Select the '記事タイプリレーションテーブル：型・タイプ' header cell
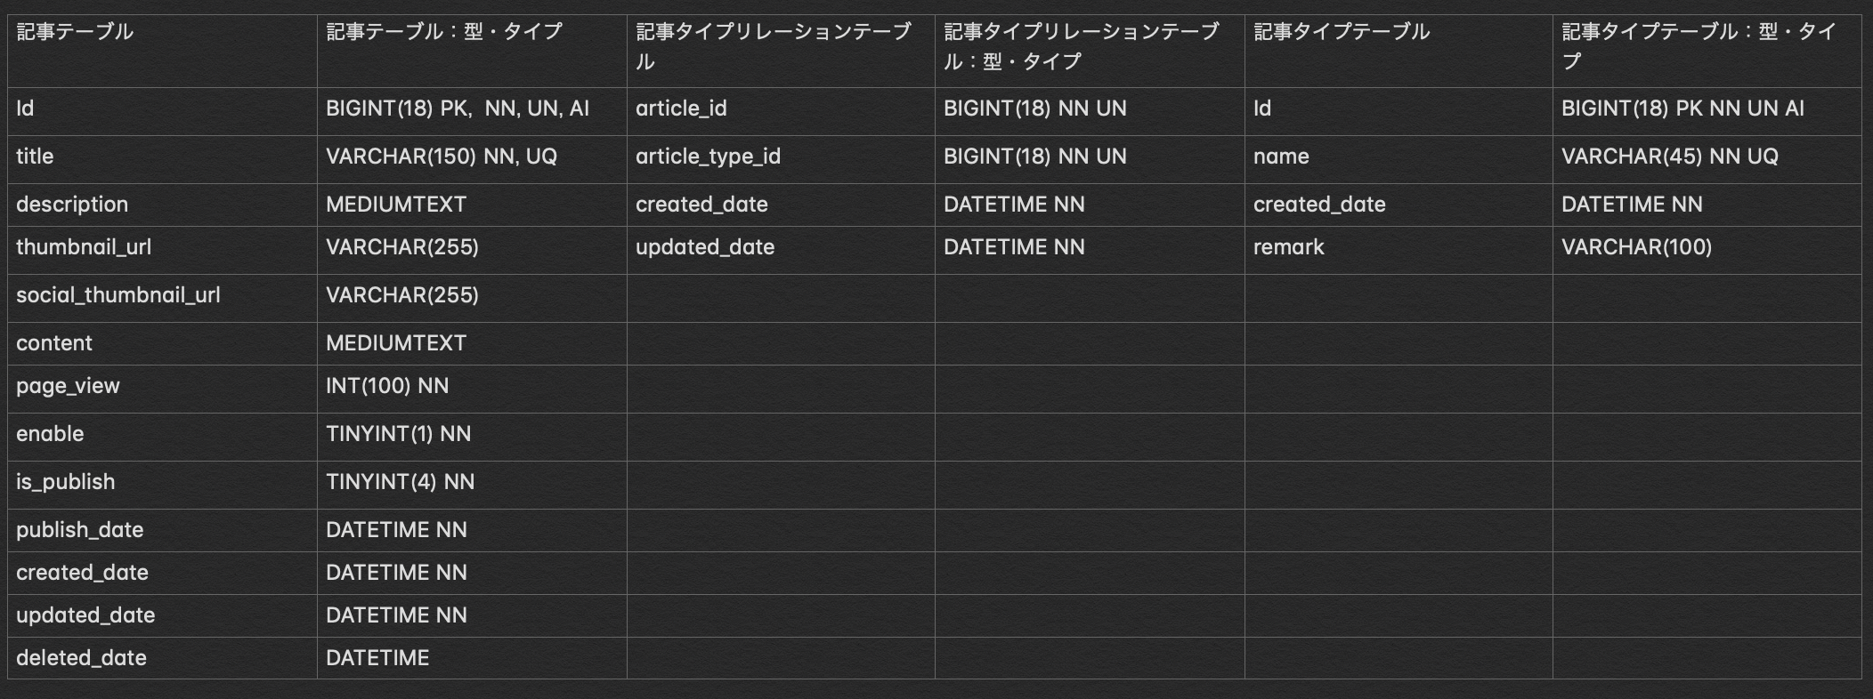The height and width of the screenshot is (699, 1873). point(1090,49)
